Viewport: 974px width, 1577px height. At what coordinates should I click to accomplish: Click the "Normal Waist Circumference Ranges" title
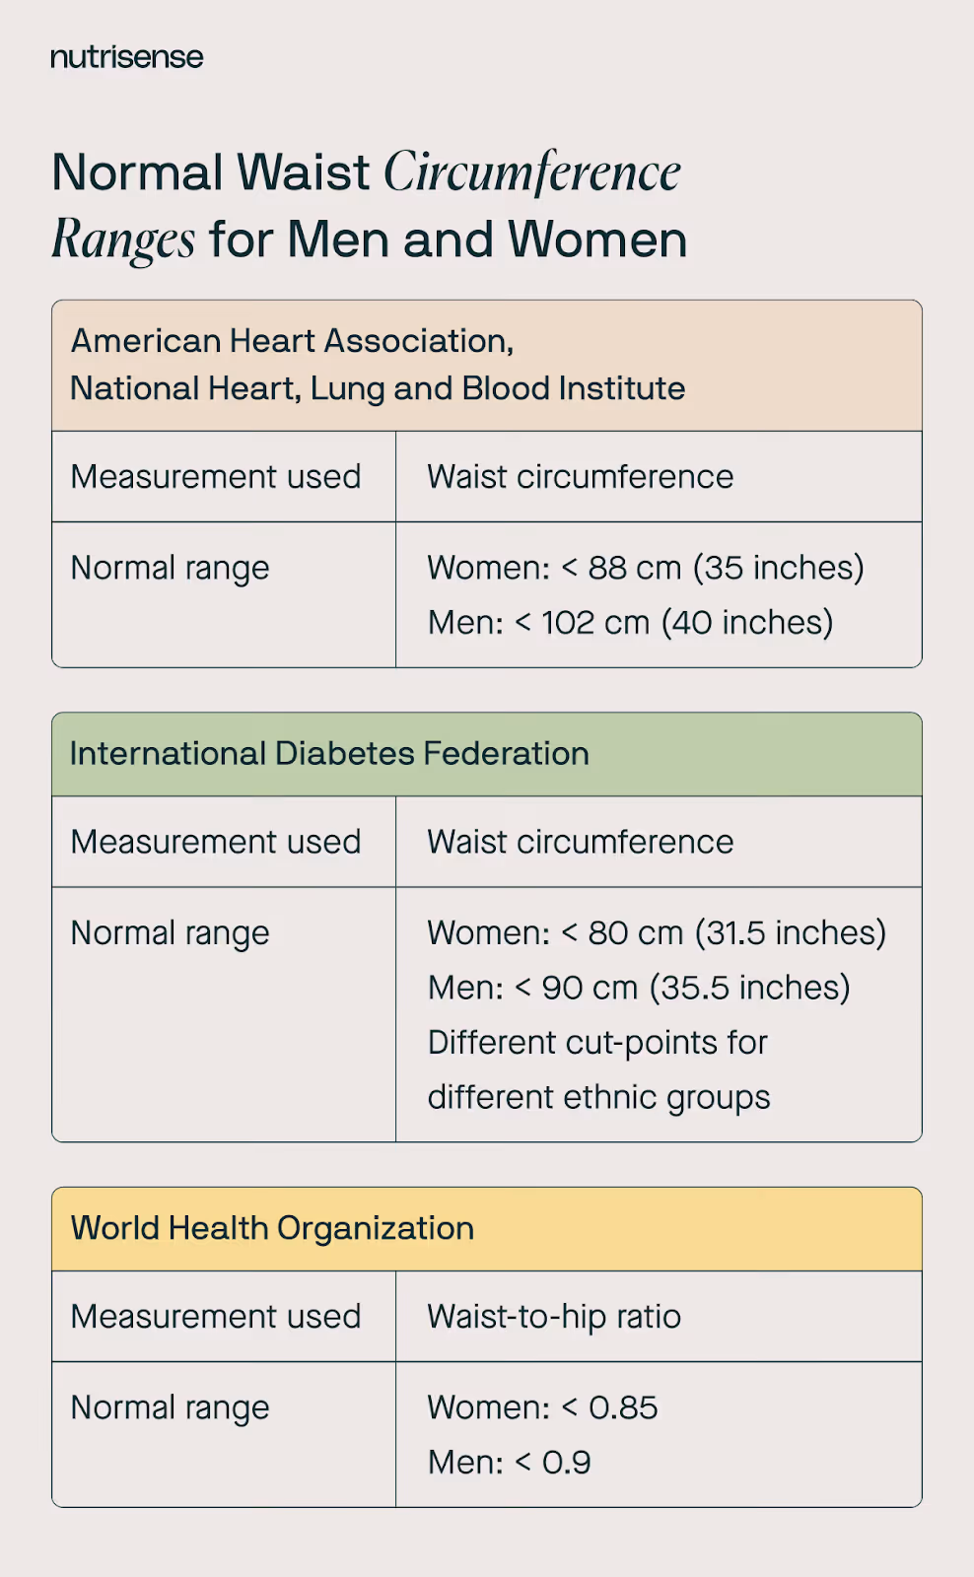pyautogui.click(x=369, y=205)
